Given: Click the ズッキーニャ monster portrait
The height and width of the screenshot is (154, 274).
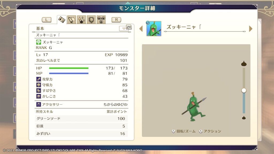Looking at the screenshot, I should pyautogui.click(x=154, y=29).
